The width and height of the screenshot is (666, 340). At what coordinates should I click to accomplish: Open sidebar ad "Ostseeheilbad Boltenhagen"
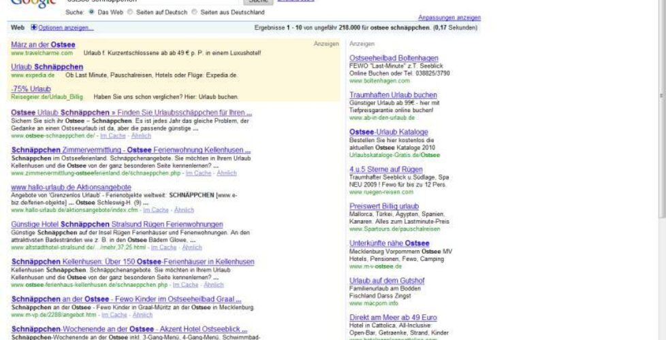coord(394,58)
